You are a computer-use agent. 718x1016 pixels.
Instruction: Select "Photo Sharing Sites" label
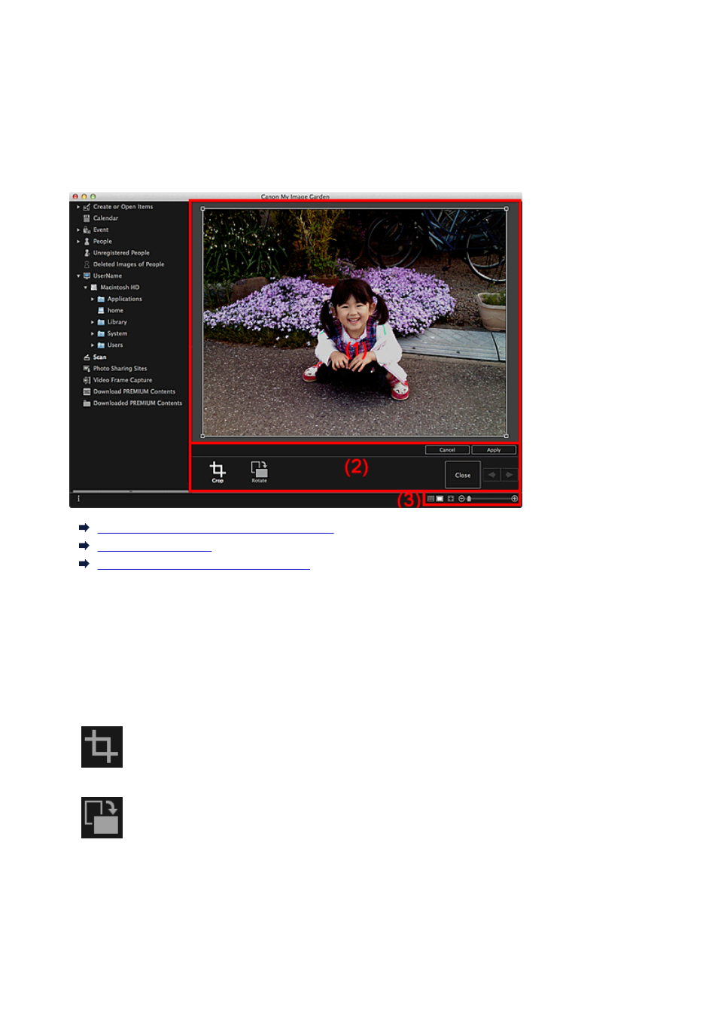(x=120, y=369)
